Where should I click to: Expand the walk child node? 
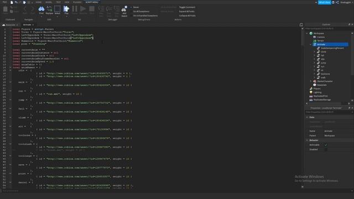315,77
